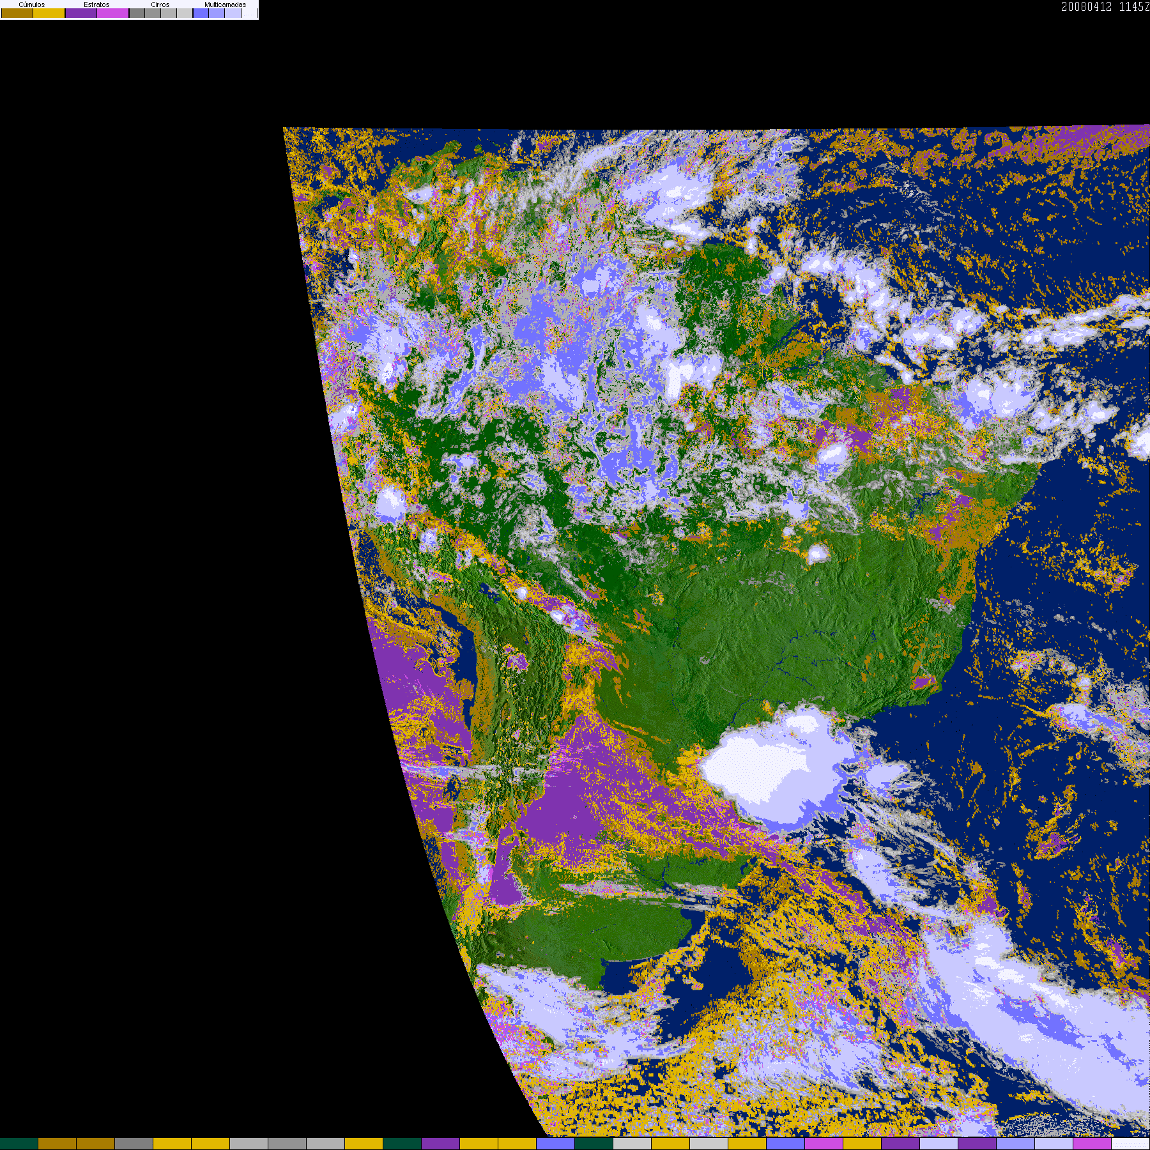Image resolution: width=1150 pixels, height=1150 pixels.
Task: Select the yellow Cúmulos legend swatch
Action: tap(49, 13)
